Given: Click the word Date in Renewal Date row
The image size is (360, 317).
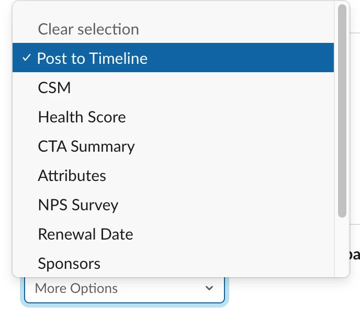Looking at the screenshot, I should pos(117,234).
